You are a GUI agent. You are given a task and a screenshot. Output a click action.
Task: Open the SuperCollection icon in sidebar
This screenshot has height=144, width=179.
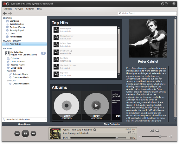coord(7,24)
